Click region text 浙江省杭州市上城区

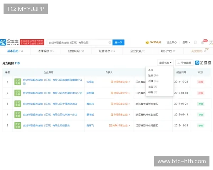tap(147, 115)
